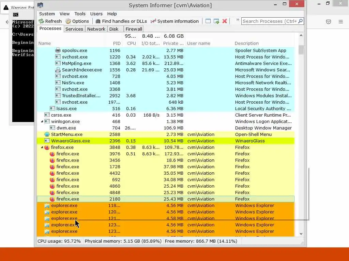Viewport: 349px width, 261px height.
Task: Select the firefox.exe PID 4432 row
Action: coord(166,173)
